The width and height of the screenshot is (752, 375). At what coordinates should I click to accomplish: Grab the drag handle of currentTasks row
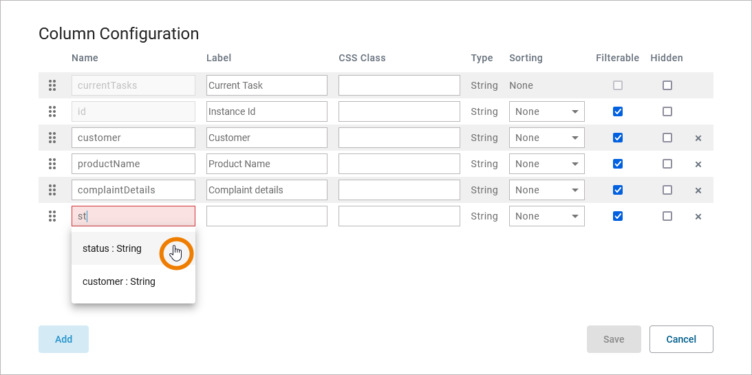pyautogui.click(x=52, y=85)
